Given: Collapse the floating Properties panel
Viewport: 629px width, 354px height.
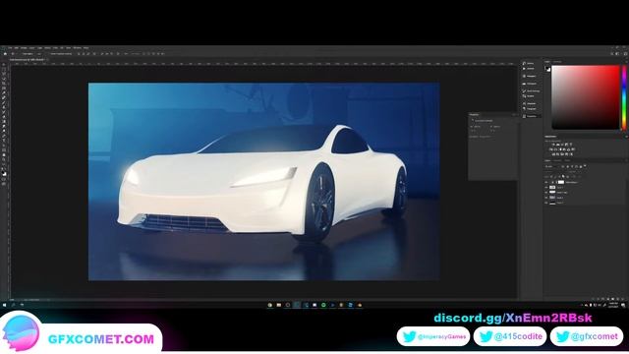Looking at the screenshot, I should [514, 115].
